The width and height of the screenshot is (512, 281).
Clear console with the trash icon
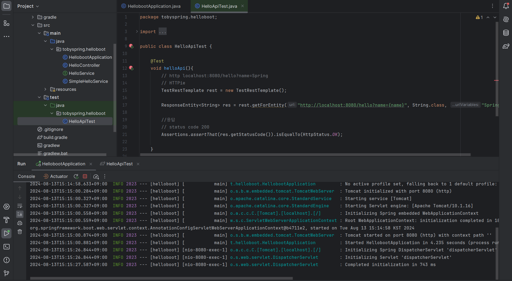(20, 232)
